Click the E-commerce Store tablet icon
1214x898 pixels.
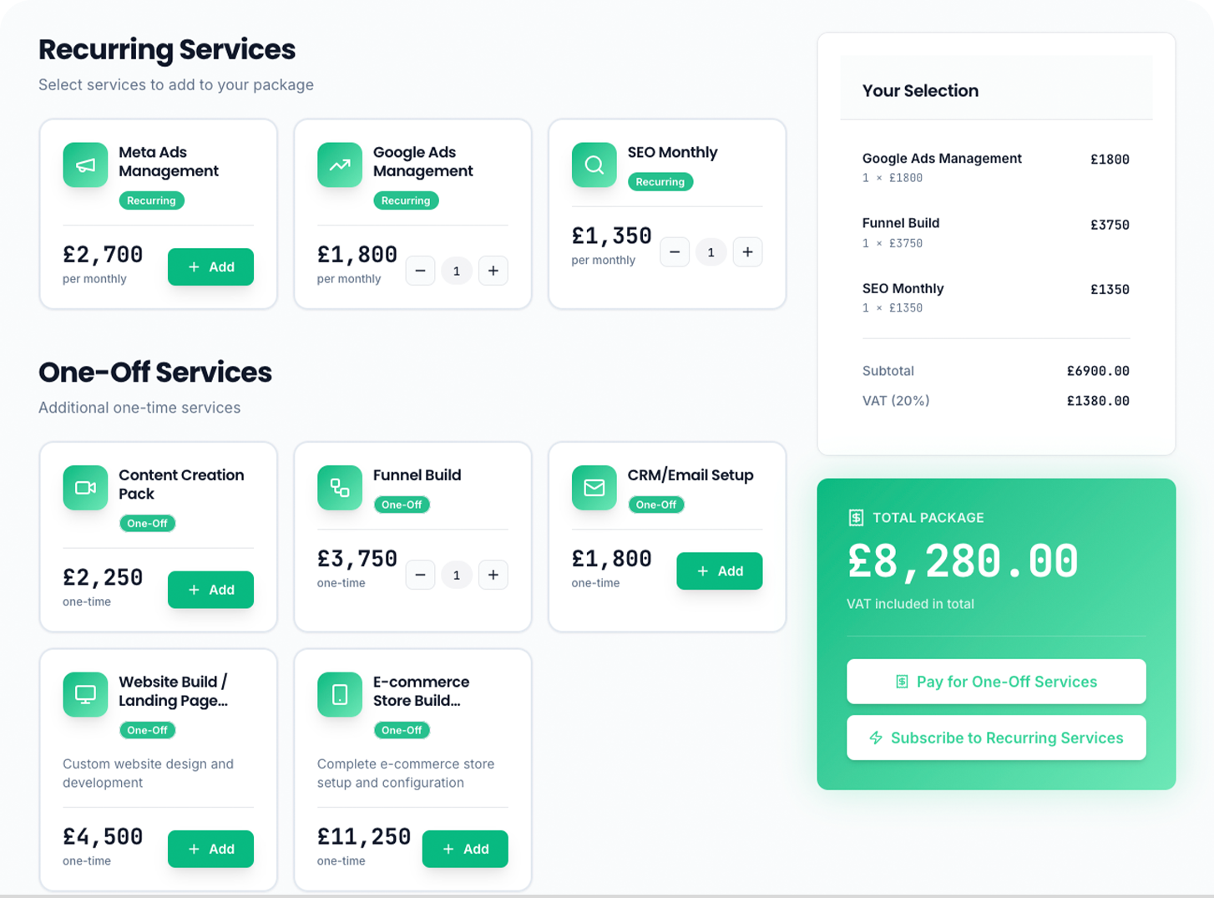340,694
